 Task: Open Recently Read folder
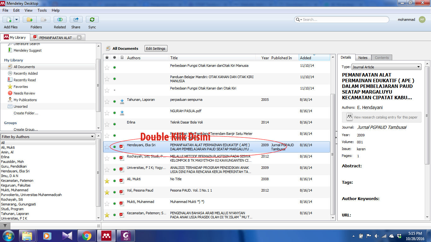point(25,80)
